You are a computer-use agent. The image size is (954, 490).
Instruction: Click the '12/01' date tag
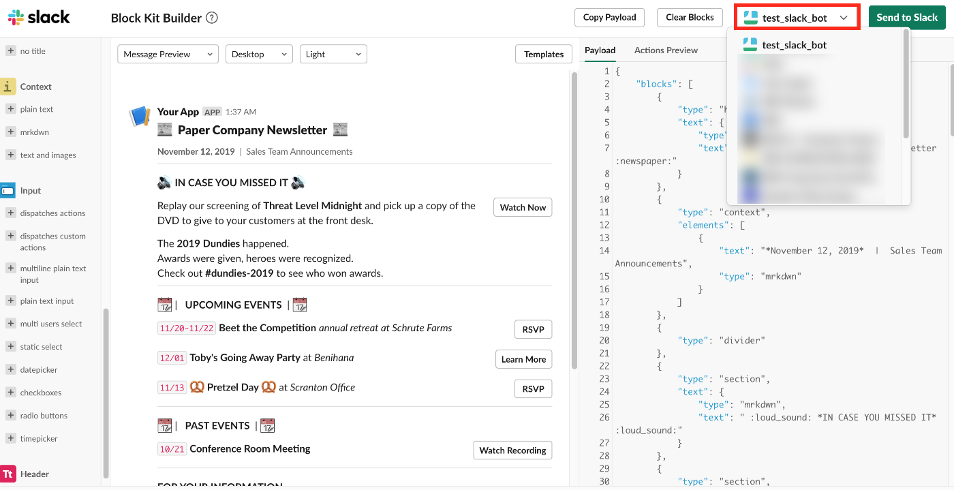[x=172, y=358]
